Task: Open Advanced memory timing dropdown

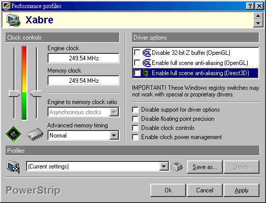Action: [114, 136]
